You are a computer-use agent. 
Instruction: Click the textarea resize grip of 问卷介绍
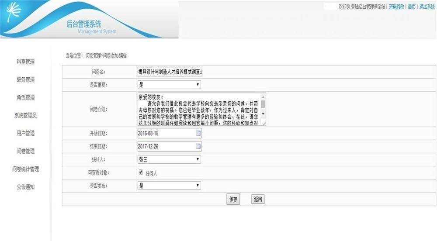264,123
